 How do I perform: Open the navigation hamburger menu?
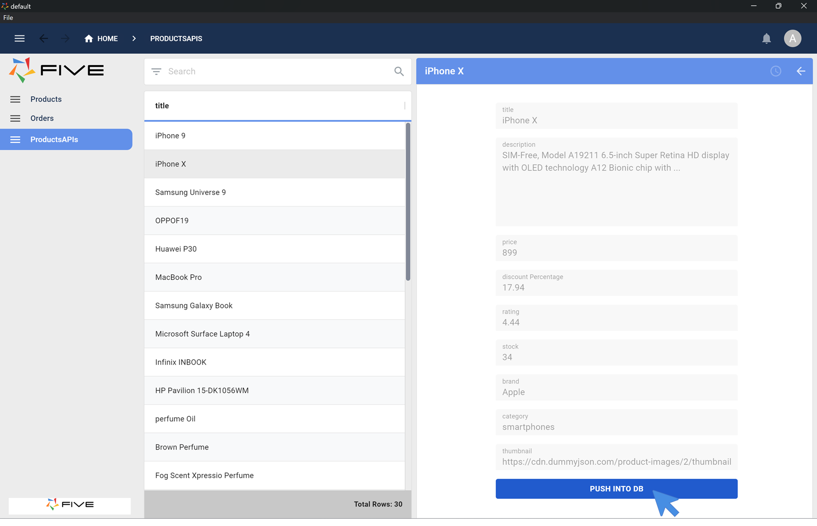coord(19,38)
